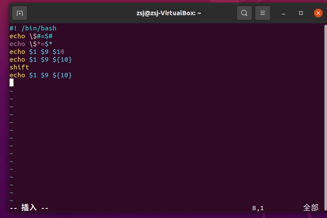Click the 全部 scroll position indicator
327x218 pixels.
click(310, 208)
